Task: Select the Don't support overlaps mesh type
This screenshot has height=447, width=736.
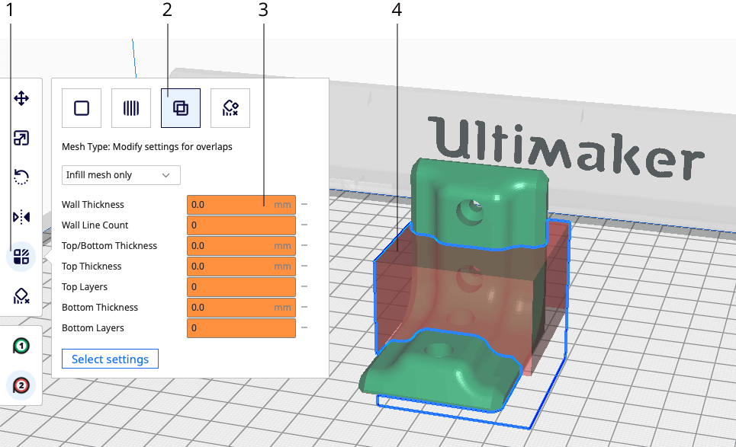Action: click(x=230, y=107)
